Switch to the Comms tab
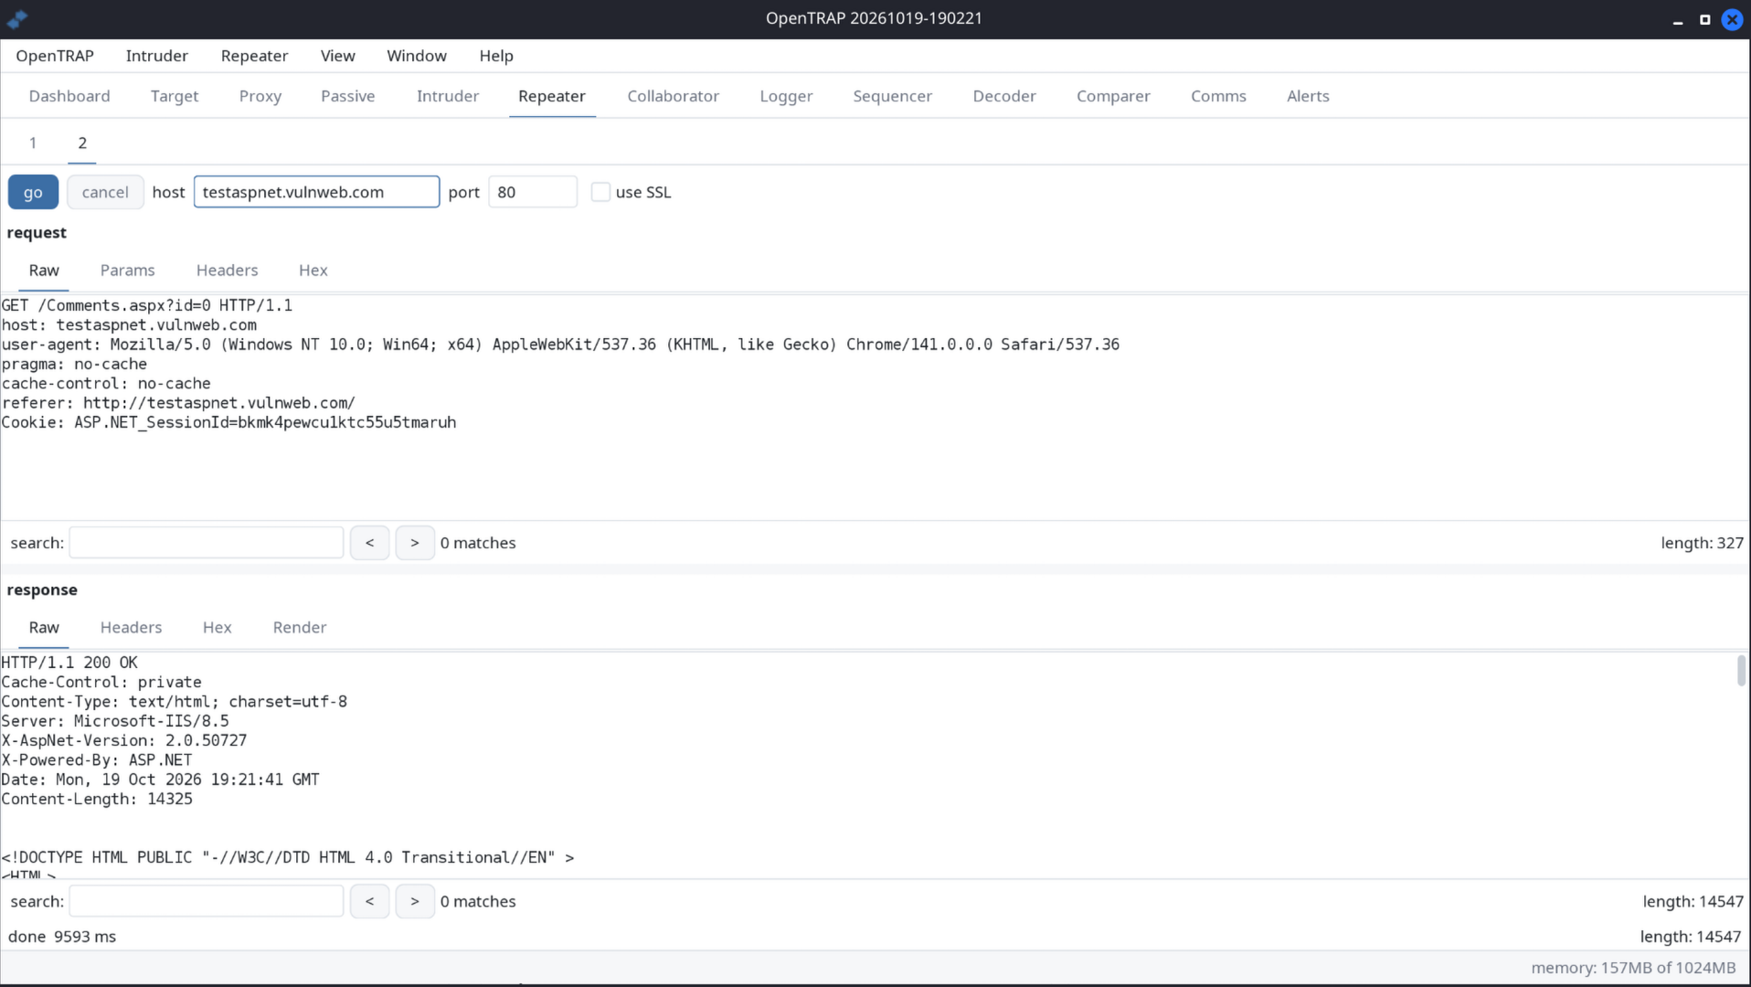The width and height of the screenshot is (1751, 987). (1218, 96)
